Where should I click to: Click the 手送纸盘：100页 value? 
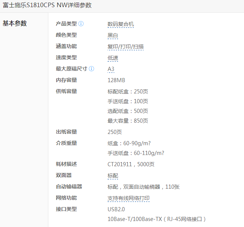[x=128, y=101]
